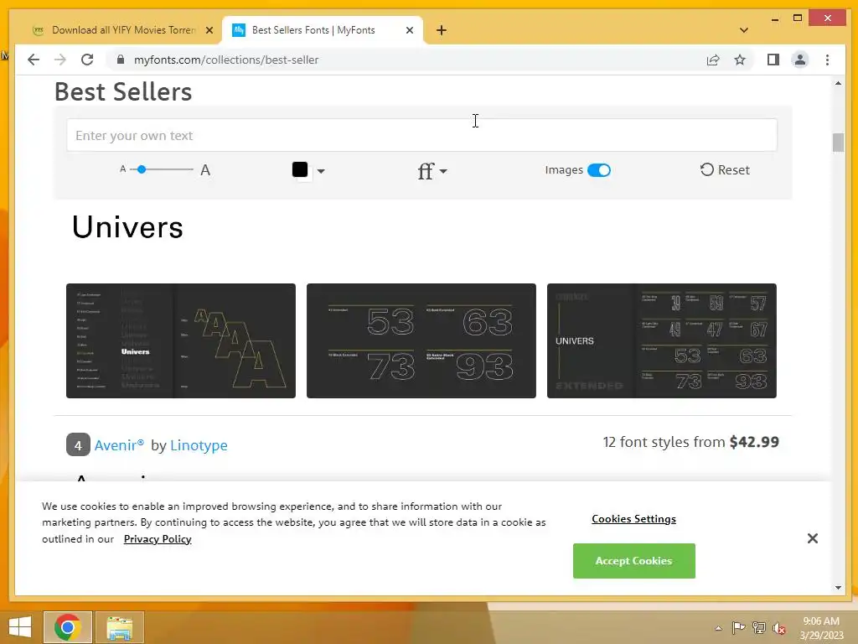Close the YIFY Movies tab

(209, 30)
